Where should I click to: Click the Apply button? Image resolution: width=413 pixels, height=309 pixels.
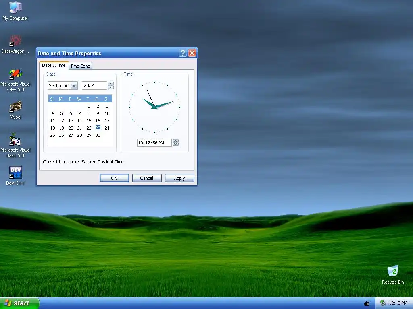[x=179, y=178]
